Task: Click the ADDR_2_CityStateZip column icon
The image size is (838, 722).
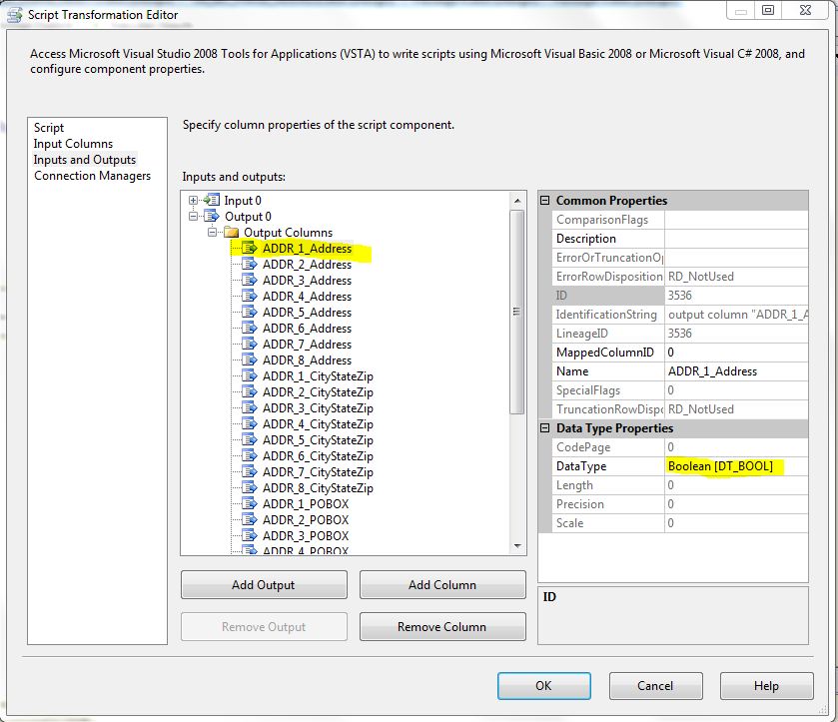Action: [249, 392]
